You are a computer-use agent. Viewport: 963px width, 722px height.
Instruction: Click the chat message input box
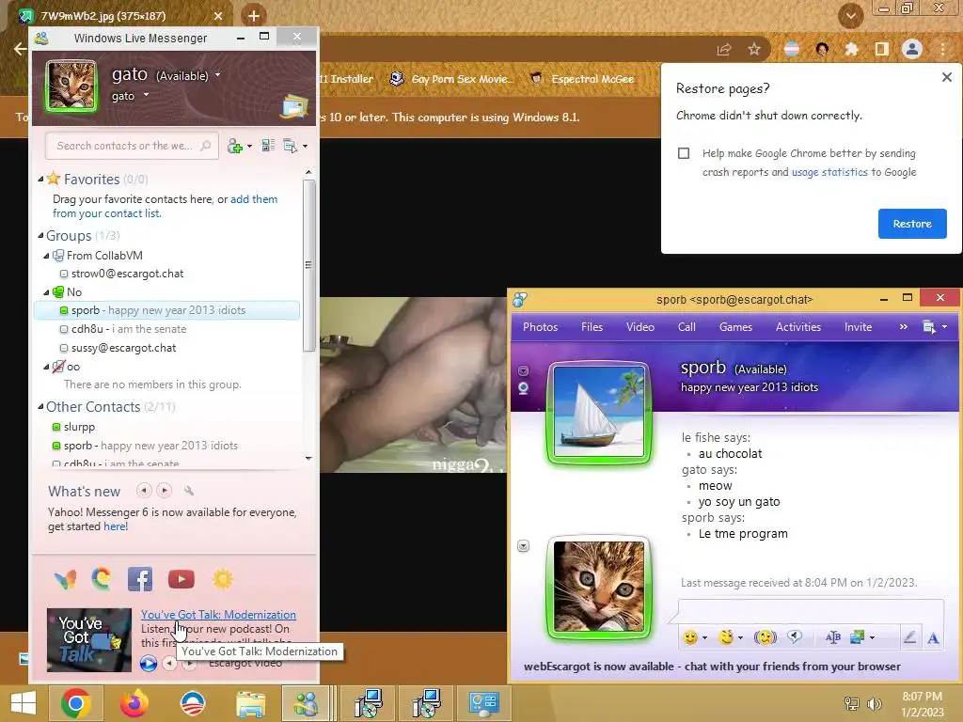click(811, 611)
